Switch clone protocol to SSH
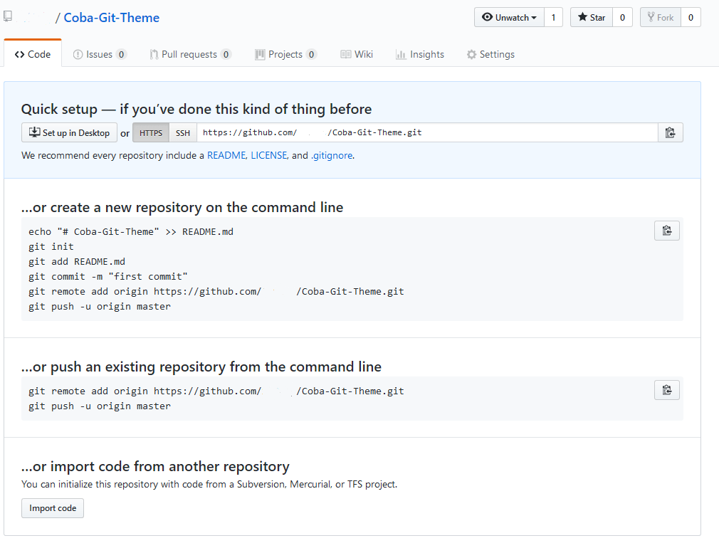This screenshot has width=719, height=553. pyautogui.click(x=182, y=132)
